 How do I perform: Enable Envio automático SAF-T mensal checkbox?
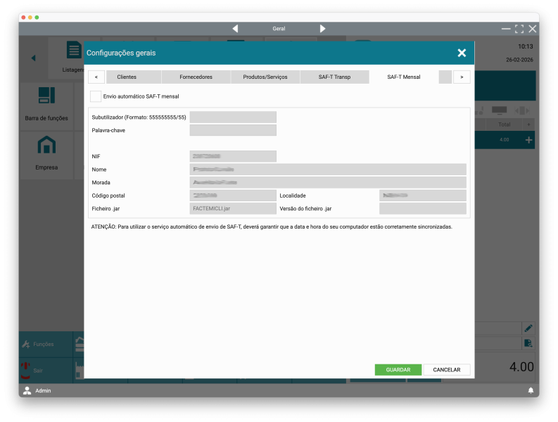(96, 96)
